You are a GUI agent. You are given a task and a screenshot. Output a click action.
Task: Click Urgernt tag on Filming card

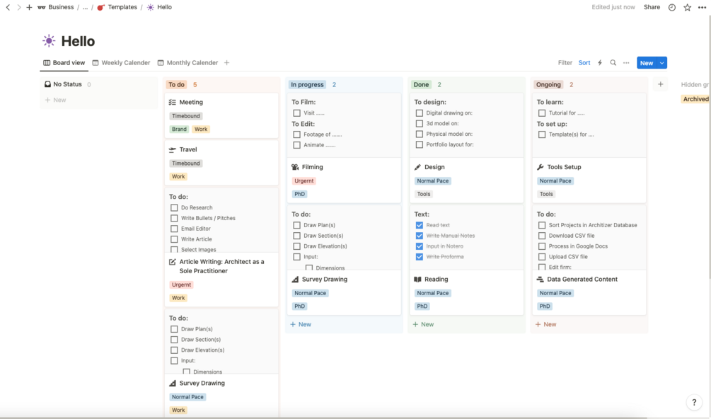click(x=304, y=180)
